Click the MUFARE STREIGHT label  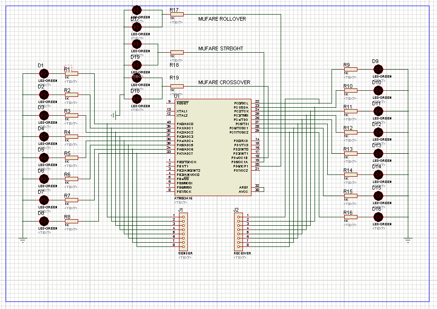(221, 48)
